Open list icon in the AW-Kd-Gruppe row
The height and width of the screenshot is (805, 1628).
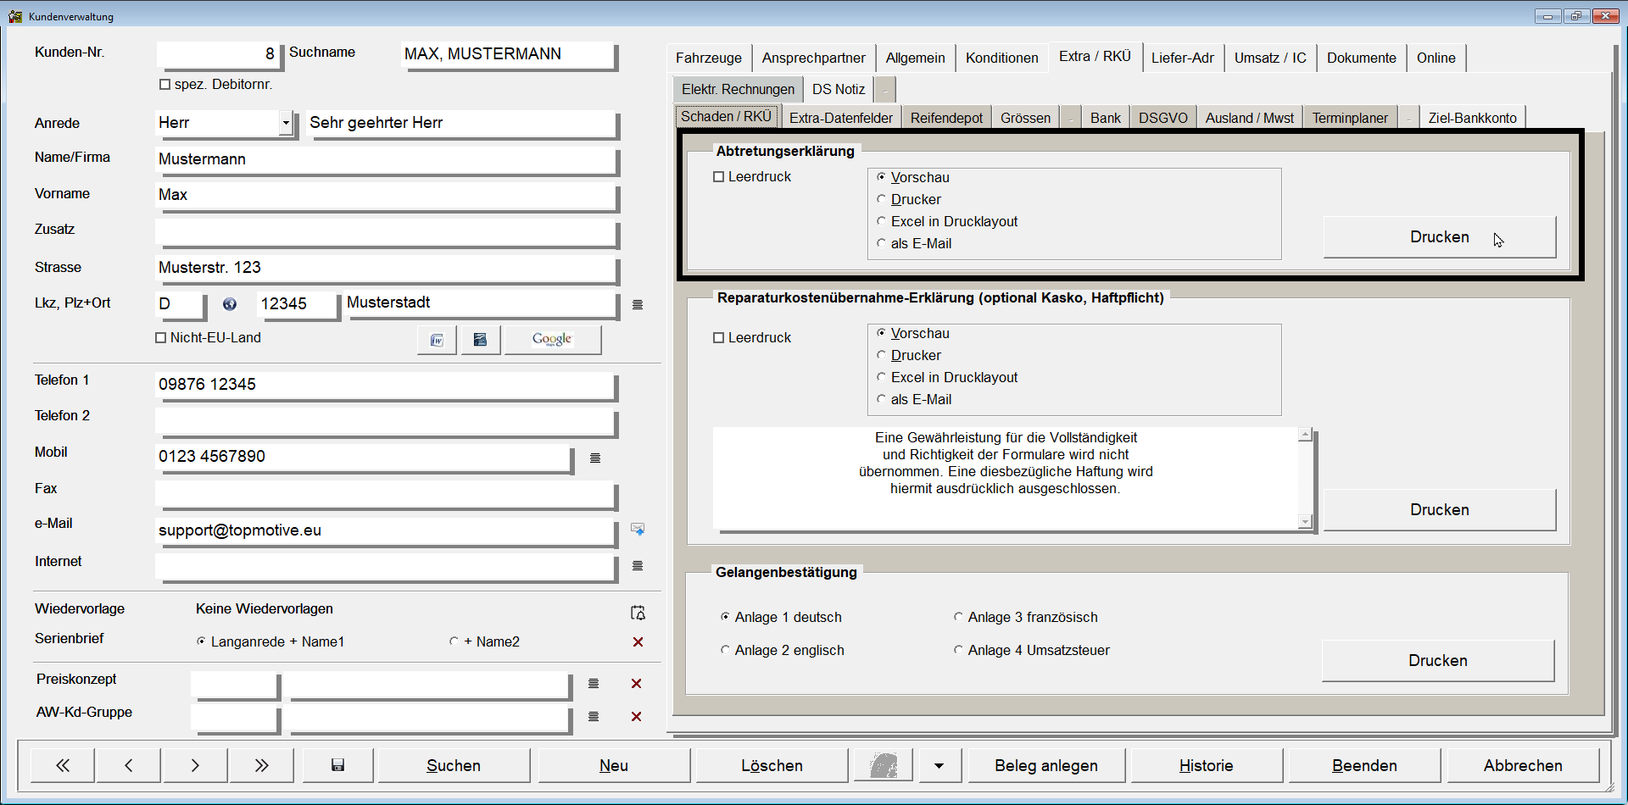pos(594,716)
